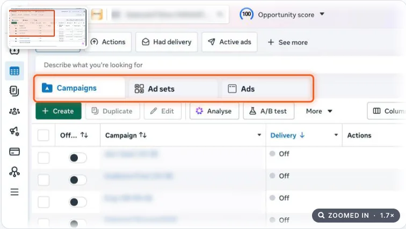Open the Events Manager node sidebar icon
This screenshot has width=406, height=229.
[x=15, y=172]
